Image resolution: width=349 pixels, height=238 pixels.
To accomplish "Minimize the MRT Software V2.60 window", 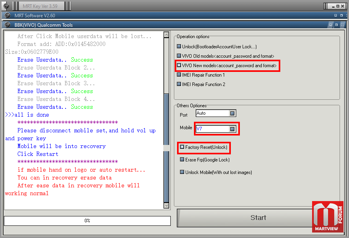I will [x=336, y=15].
